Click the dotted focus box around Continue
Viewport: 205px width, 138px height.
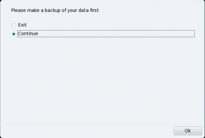point(106,34)
